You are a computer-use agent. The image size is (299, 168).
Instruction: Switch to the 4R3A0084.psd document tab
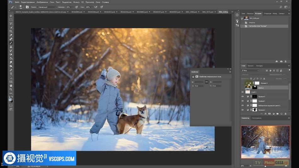point(77,12)
